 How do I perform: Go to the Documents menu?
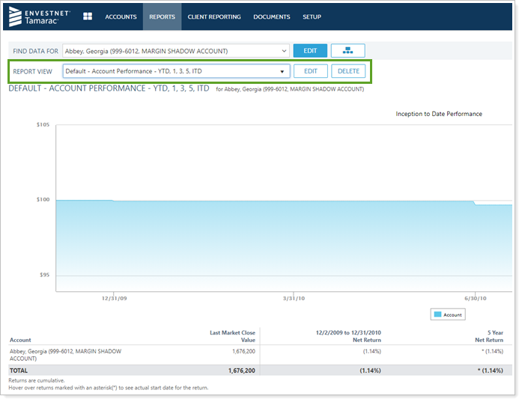(x=272, y=16)
